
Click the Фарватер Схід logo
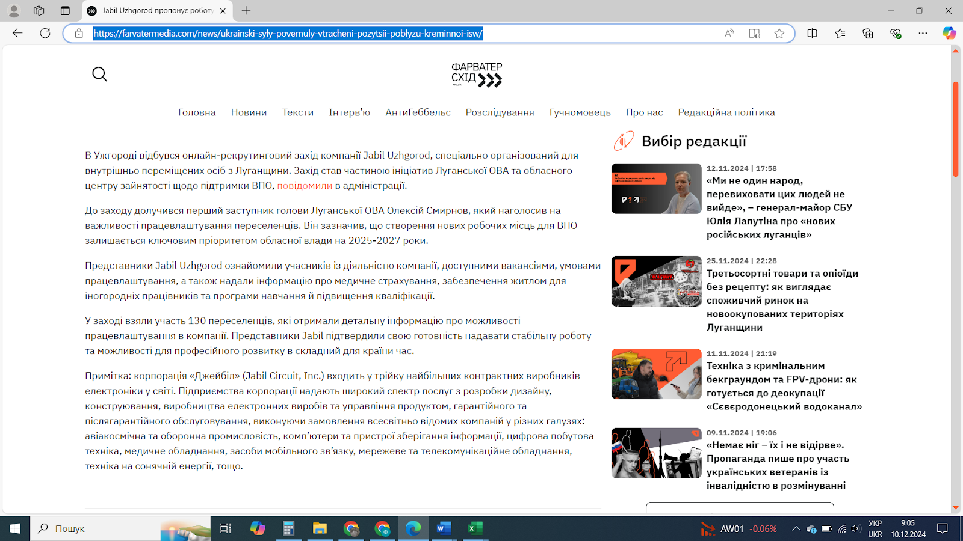(x=477, y=75)
